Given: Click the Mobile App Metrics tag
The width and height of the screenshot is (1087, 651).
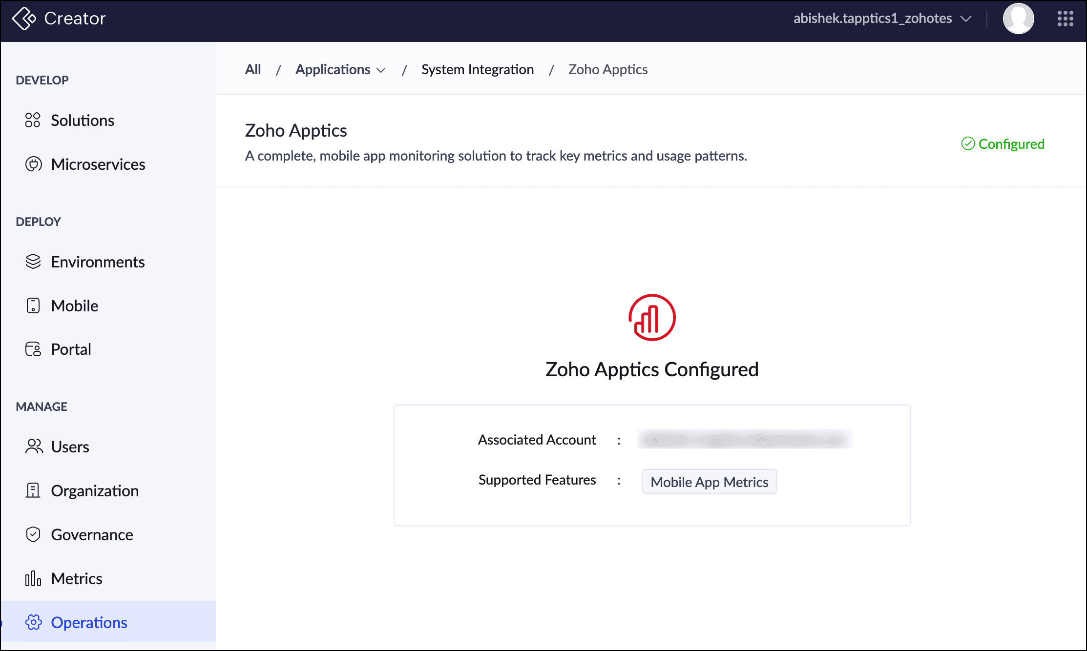Looking at the screenshot, I should [709, 482].
